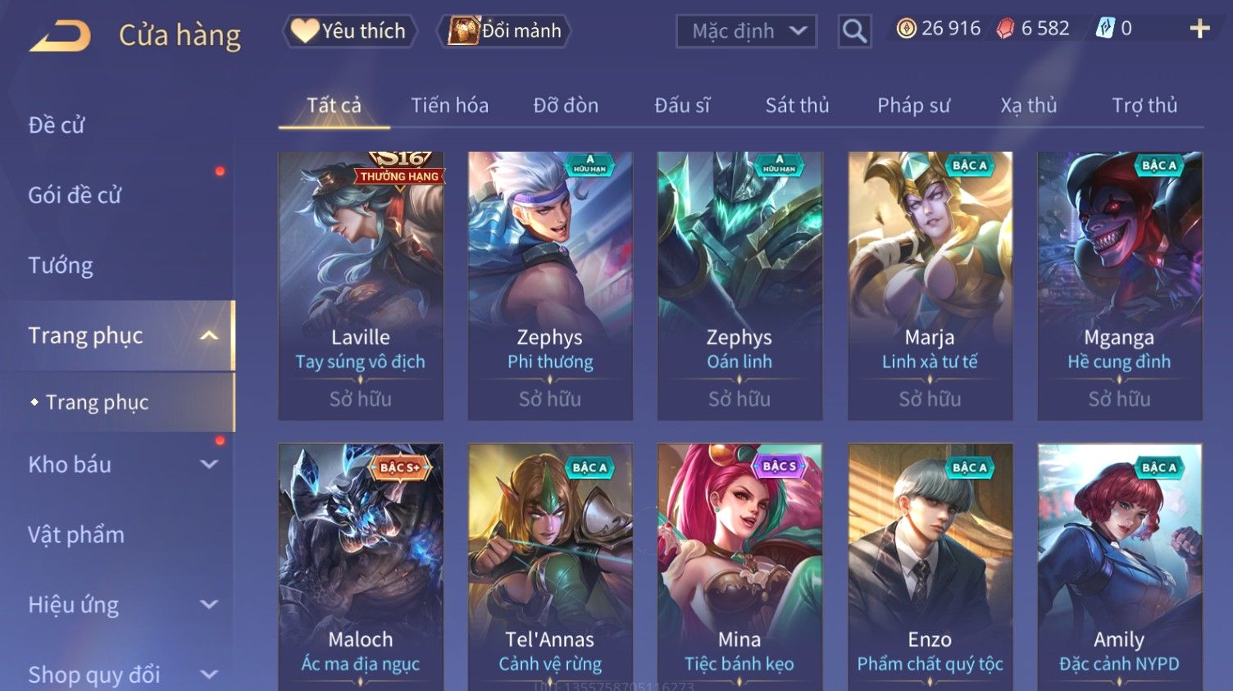Image resolution: width=1233 pixels, height=691 pixels.
Task: Click the red gem currency icon
Action: 1005,29
